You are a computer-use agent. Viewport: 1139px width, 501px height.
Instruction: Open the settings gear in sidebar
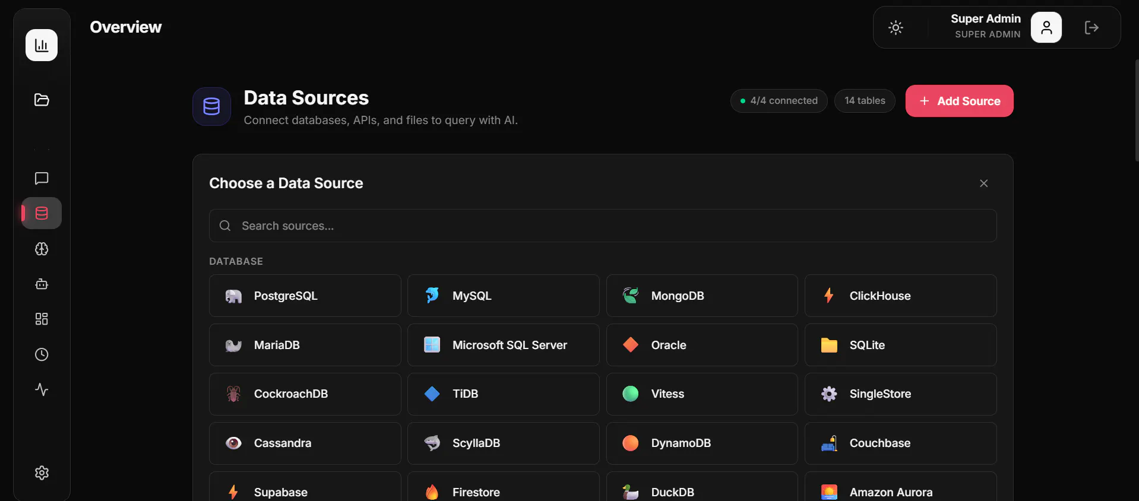coord(42,473)
